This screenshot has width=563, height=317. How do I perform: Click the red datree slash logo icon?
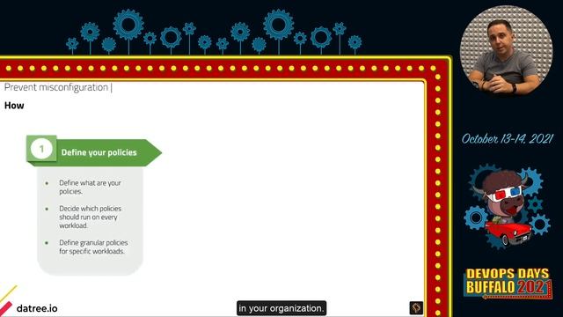coord(6,309)
